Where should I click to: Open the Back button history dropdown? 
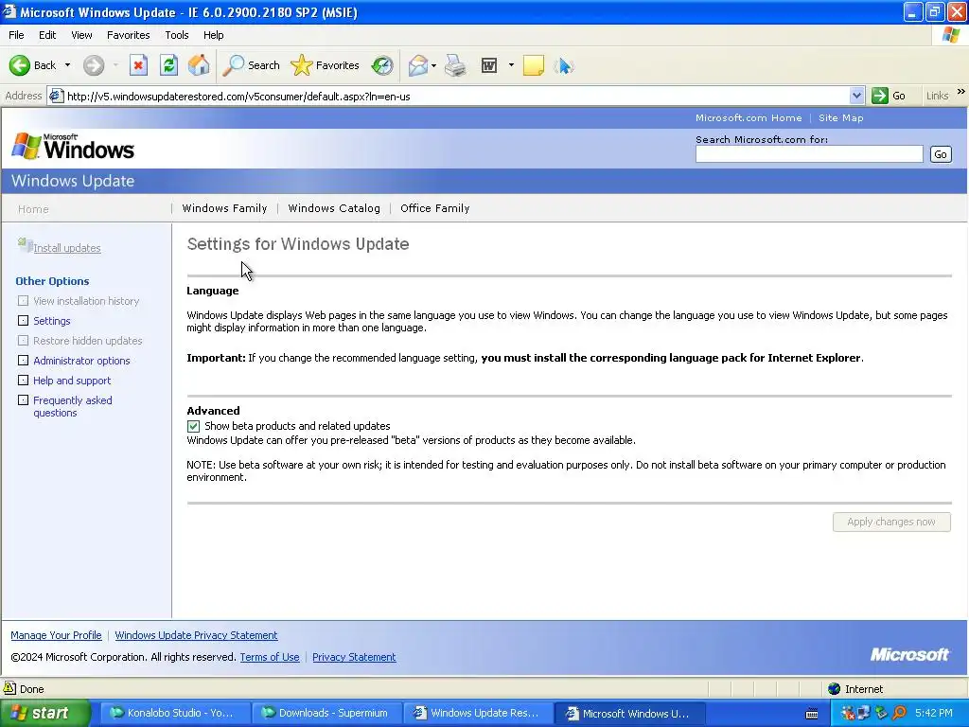pos(67,65)
